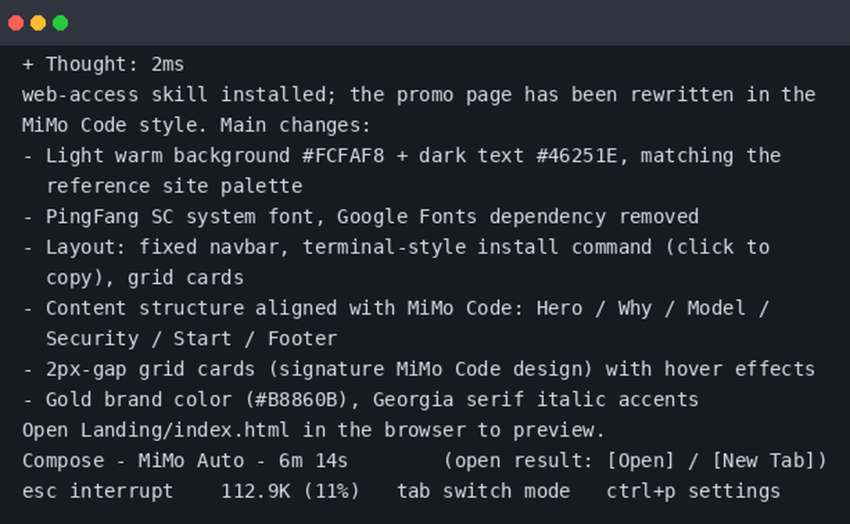Viewport: 850px width, 524px height.
Task: Click the open result label text
Action: click(x=519, y=461)
